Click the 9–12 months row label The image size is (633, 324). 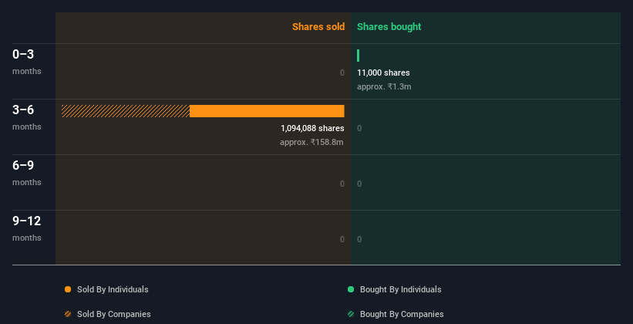[x=27, y=228]
